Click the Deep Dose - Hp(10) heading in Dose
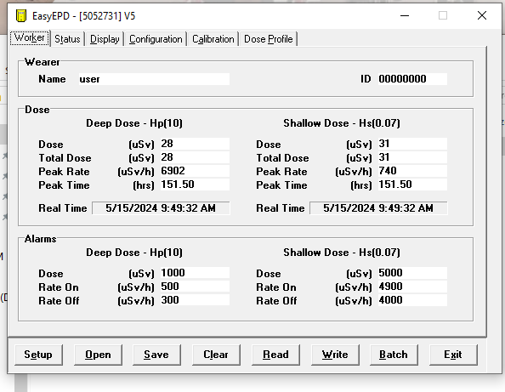Viewport: 505px width, 392px height. pos(134,123)
